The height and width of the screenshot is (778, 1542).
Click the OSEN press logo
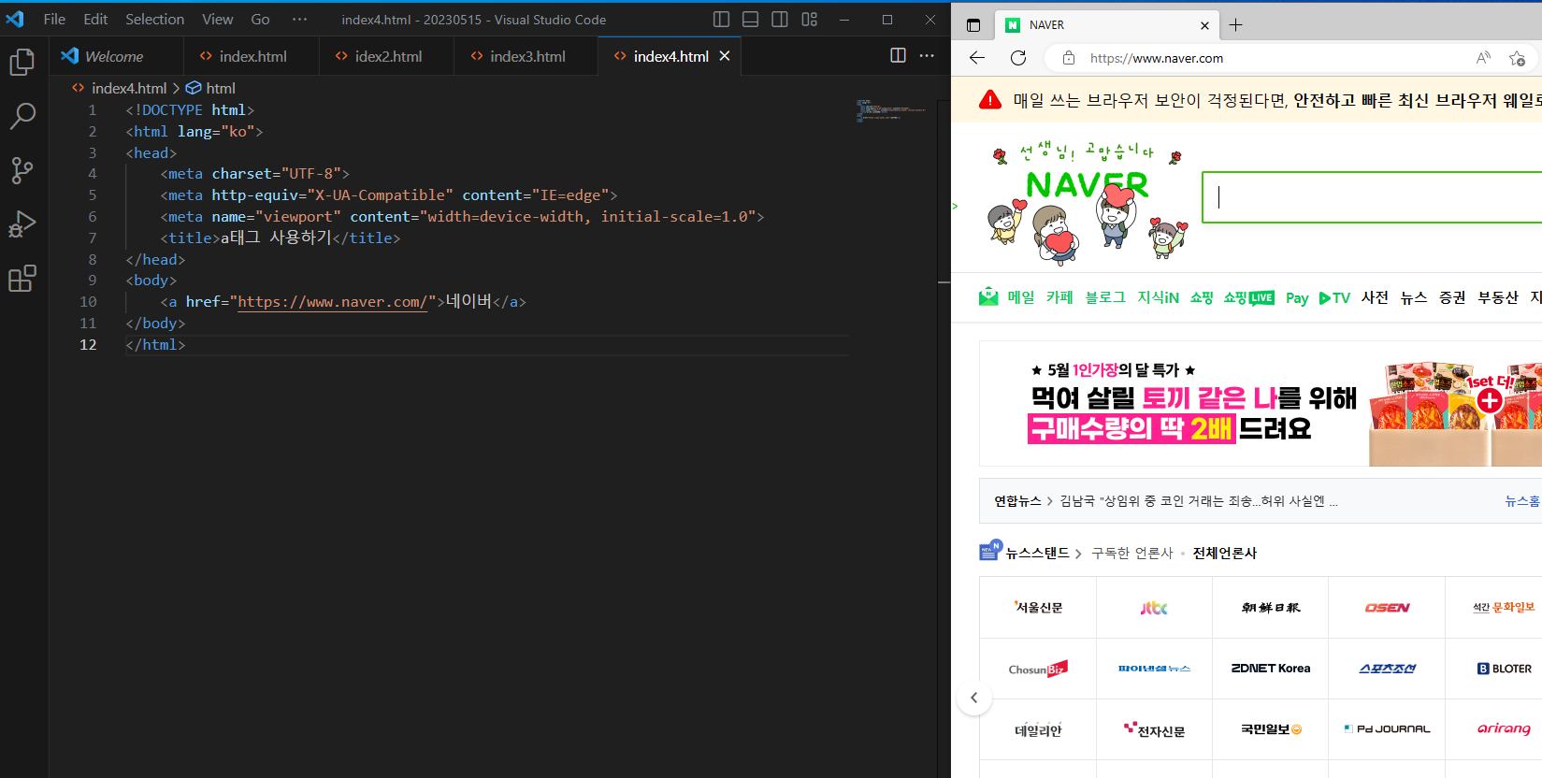point(1387,608)
